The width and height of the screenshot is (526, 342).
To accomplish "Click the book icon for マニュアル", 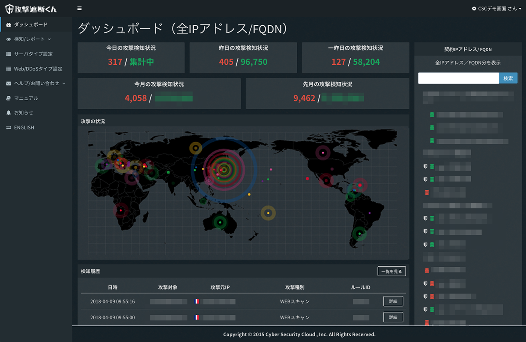I will point(9,98).
